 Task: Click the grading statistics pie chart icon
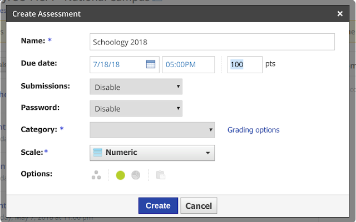coord(136,175)
